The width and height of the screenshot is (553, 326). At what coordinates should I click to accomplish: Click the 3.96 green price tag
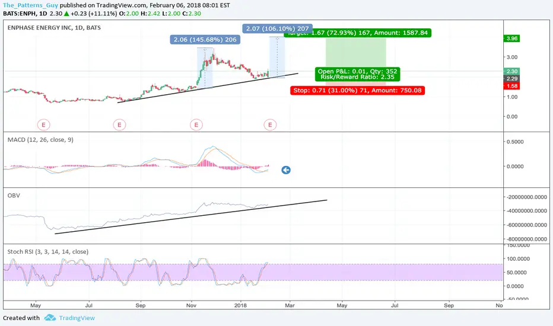coord(511,39)
